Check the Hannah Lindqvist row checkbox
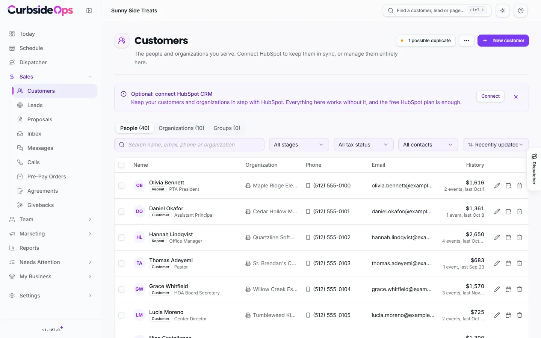This screenshot has width=541, height=338. (121, 237)
